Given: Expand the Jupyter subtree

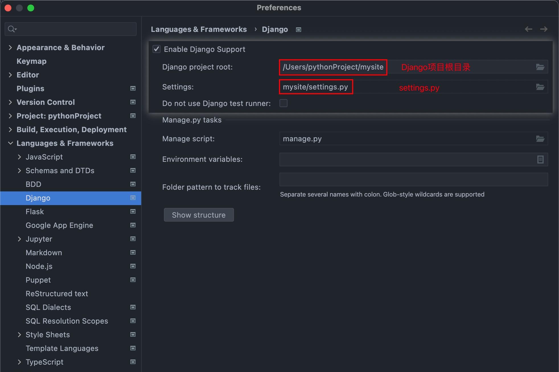Looking at the screenshot, I should 19,239.
